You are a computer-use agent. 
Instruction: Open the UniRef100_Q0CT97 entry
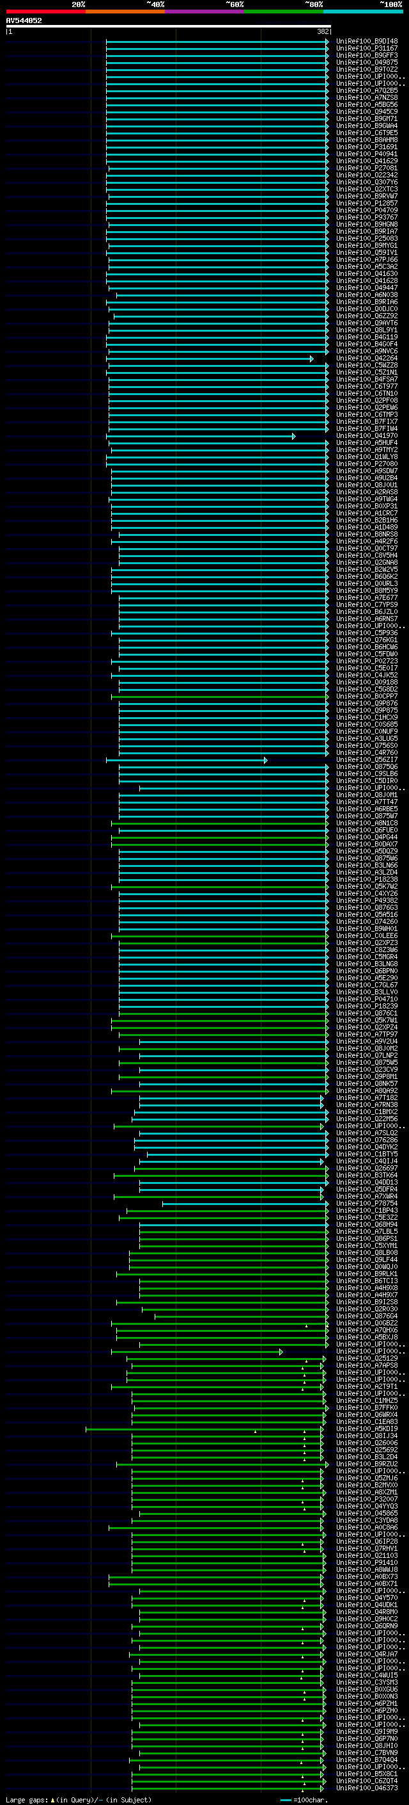(x=366, y=549)
